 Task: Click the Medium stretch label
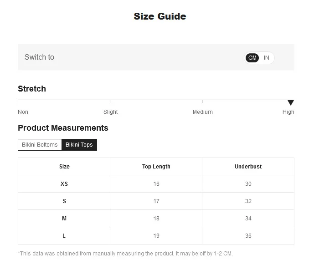(x=202, y=112)
